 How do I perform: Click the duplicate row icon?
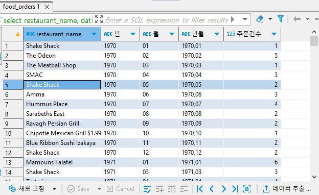(172, 189)
